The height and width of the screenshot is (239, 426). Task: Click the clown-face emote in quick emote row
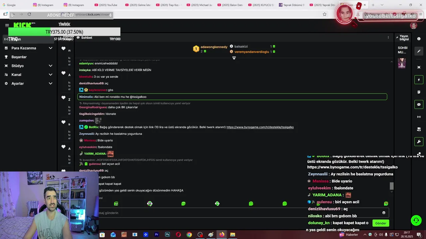[150, 203]
